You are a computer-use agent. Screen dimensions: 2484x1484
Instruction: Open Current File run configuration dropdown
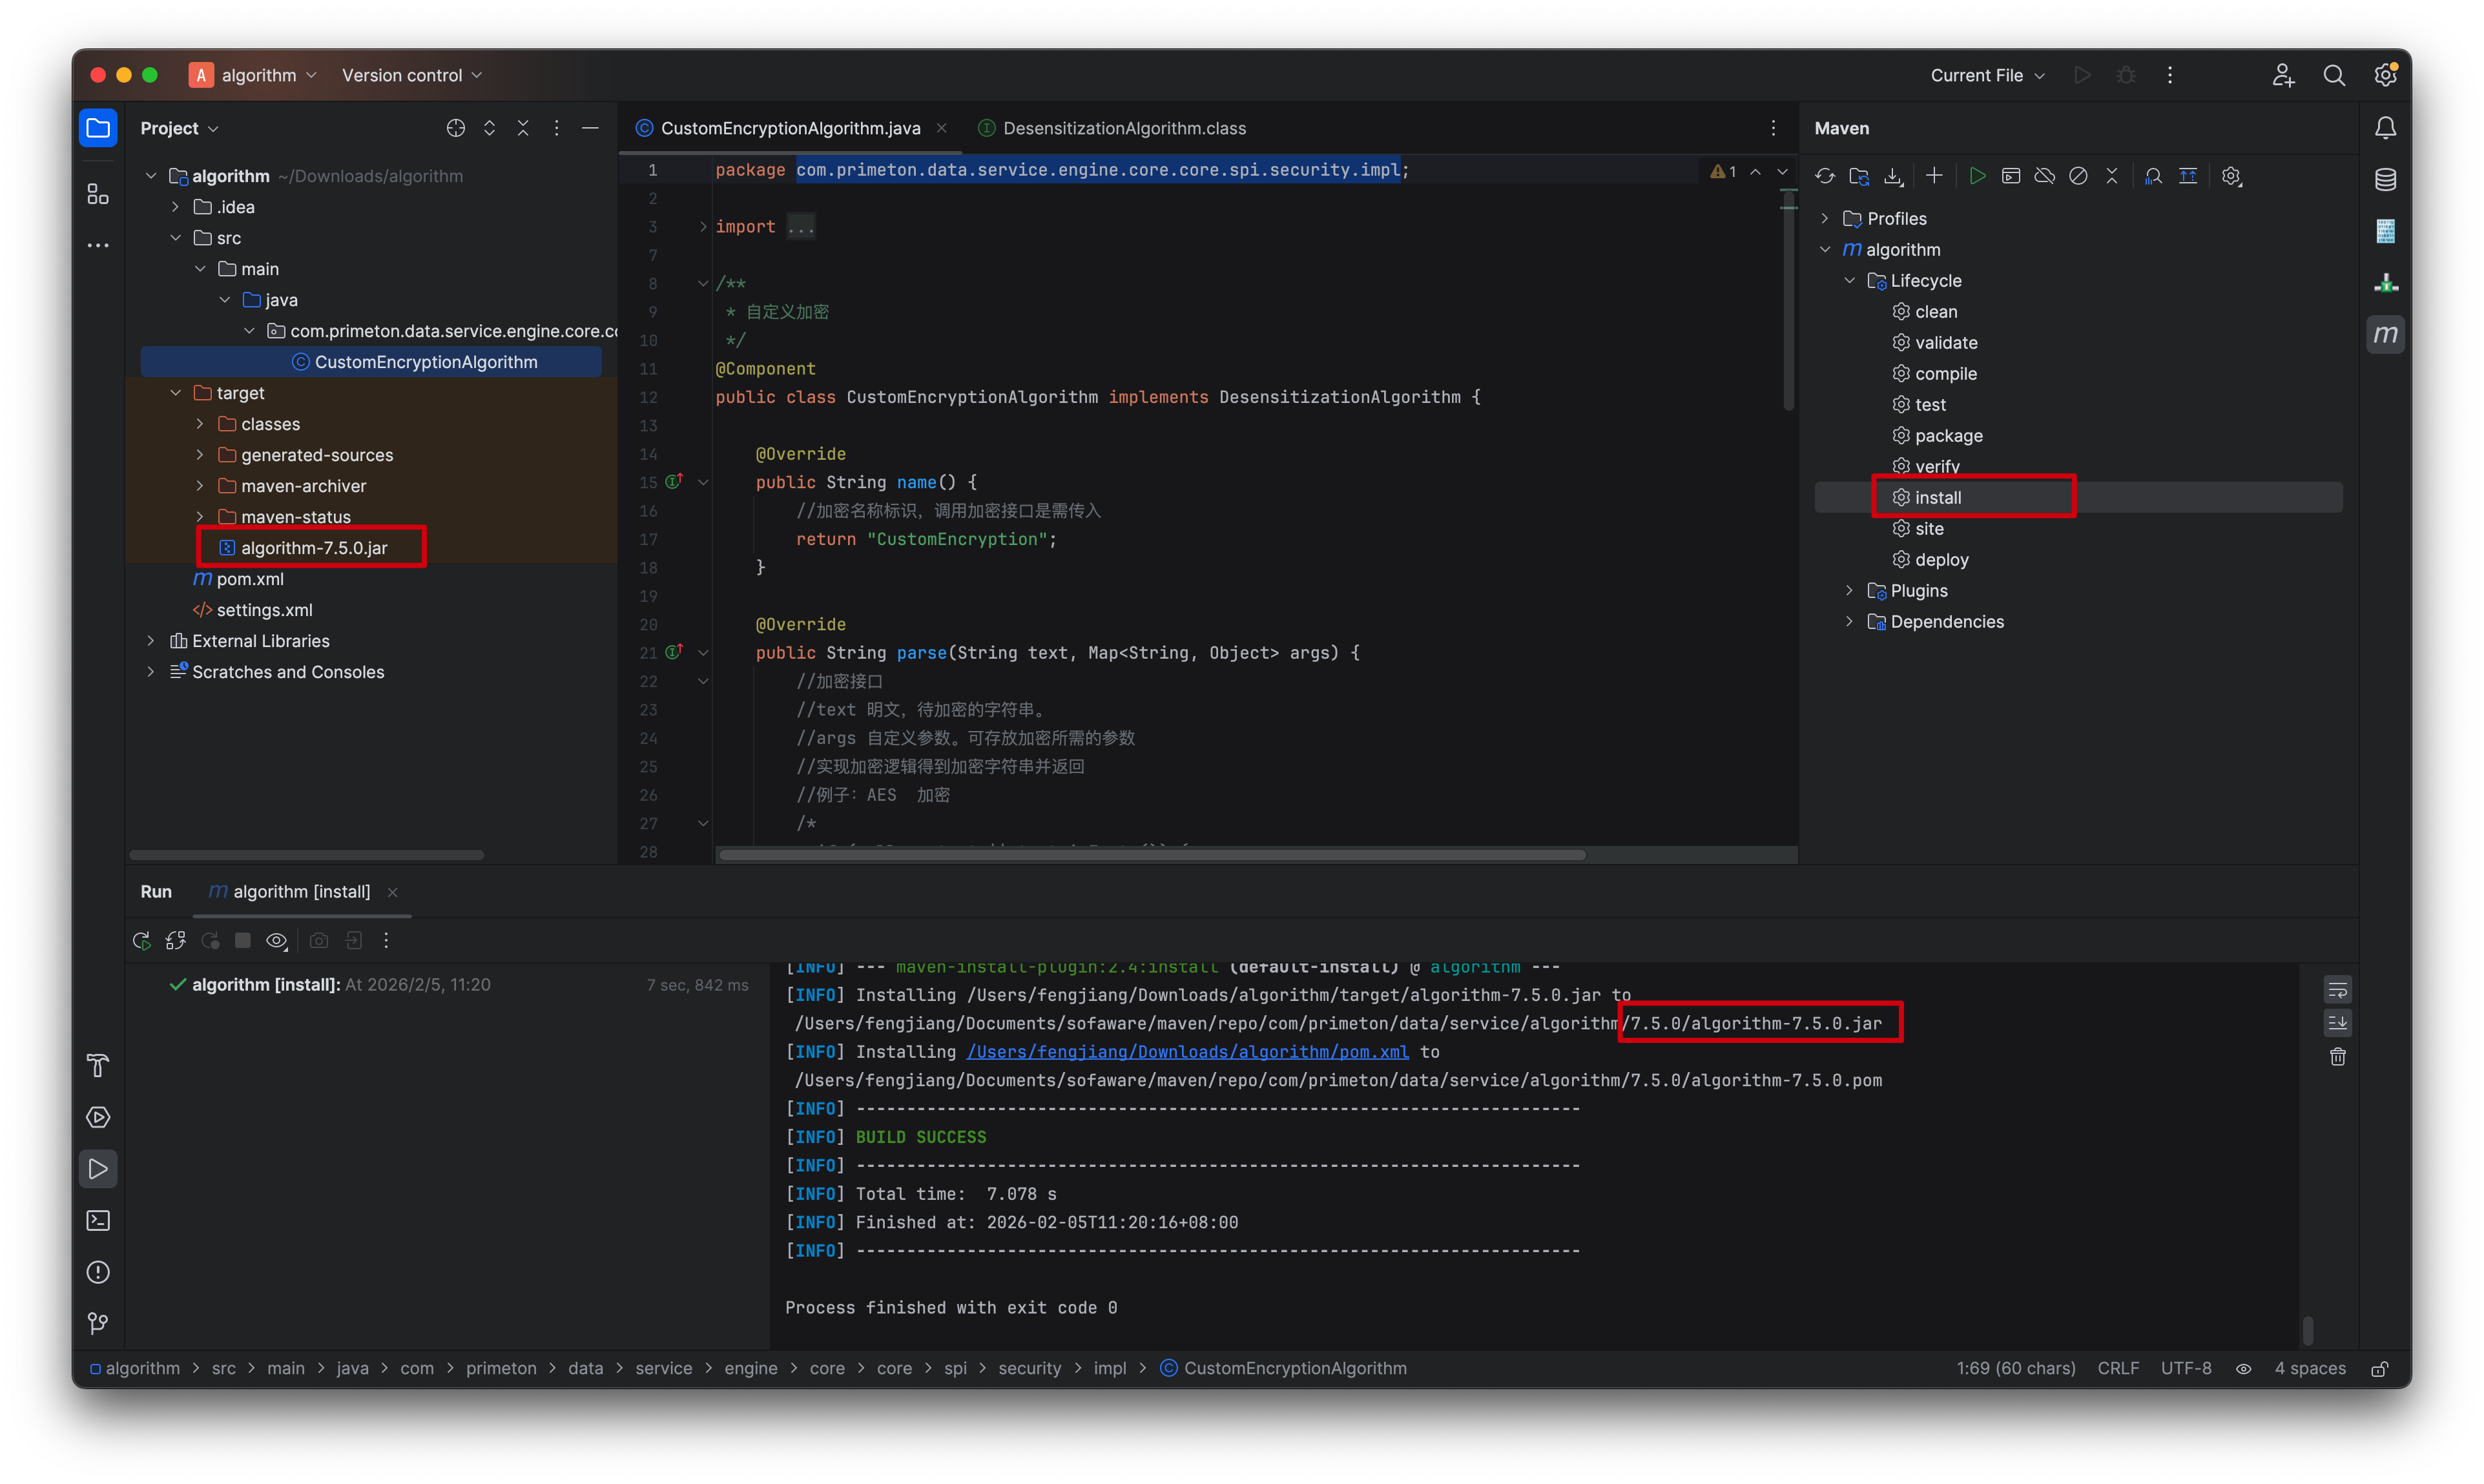[1987, 75]
